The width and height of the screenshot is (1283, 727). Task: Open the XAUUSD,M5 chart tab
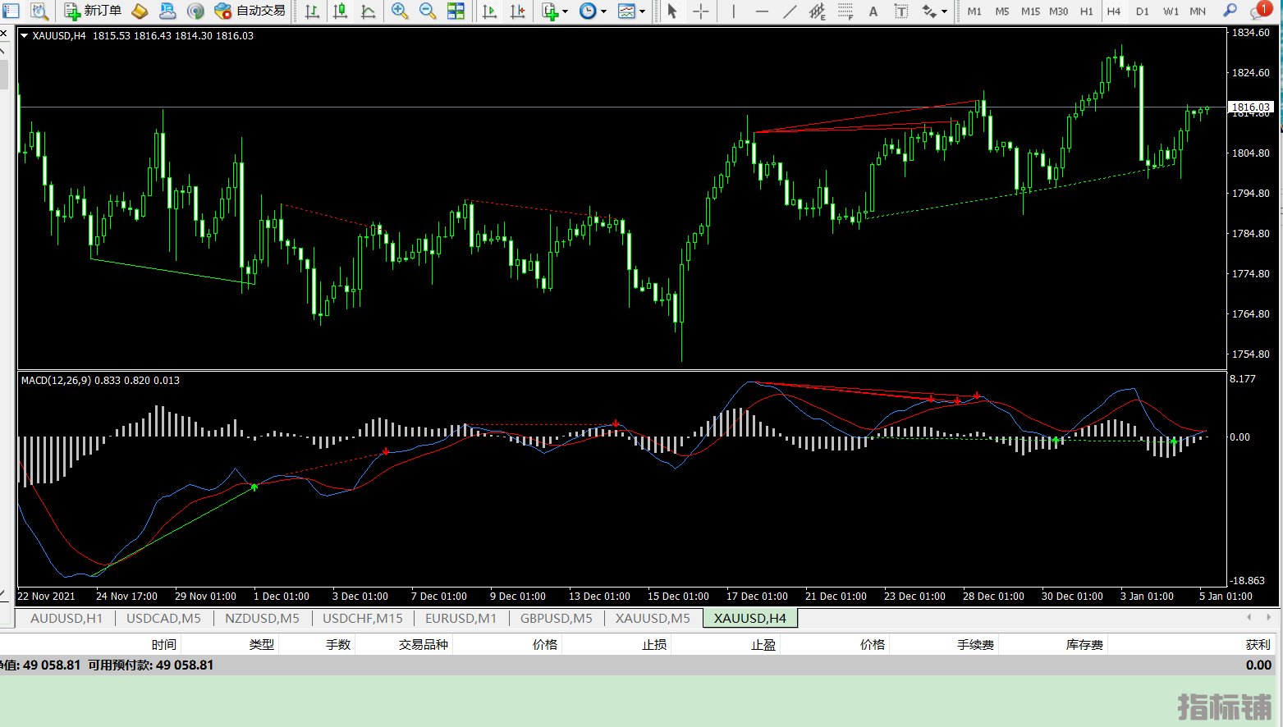(653, 618)
